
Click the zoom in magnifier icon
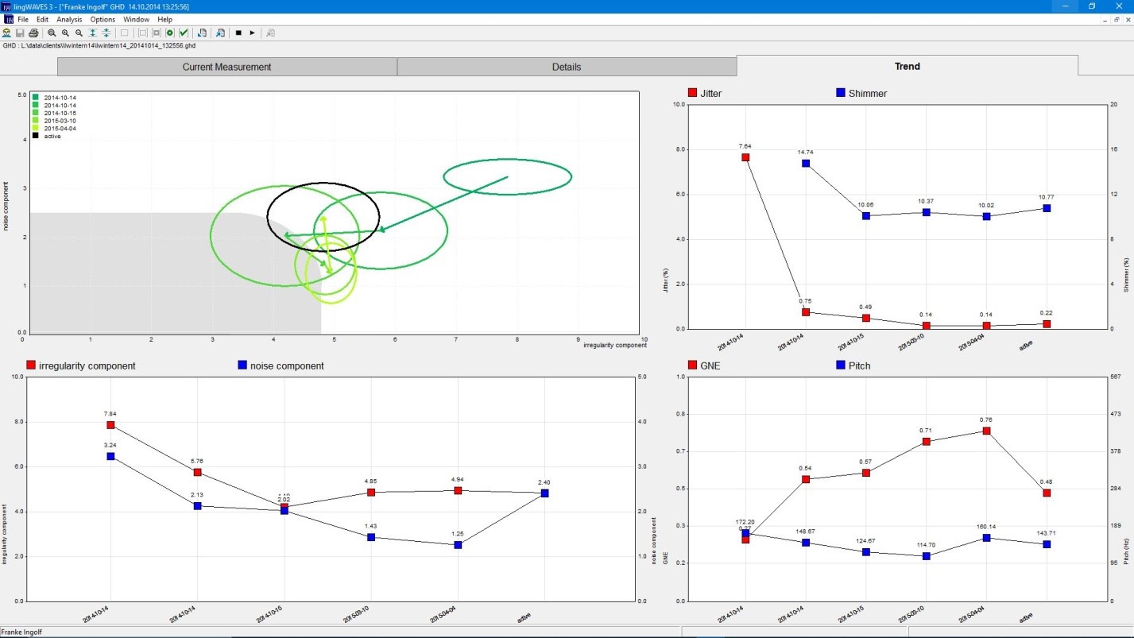coord(65,33)
